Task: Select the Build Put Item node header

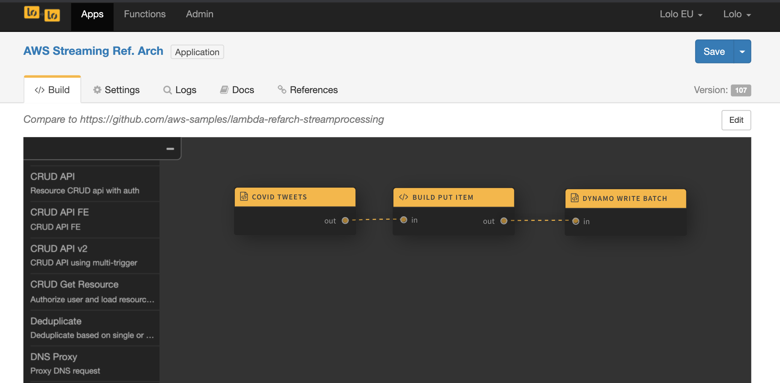Action: (453, 197)
